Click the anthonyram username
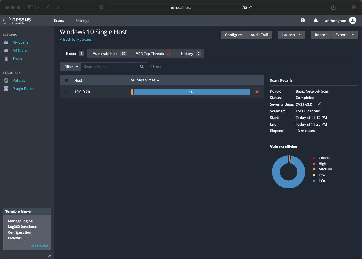 click(x=336, y=21)
